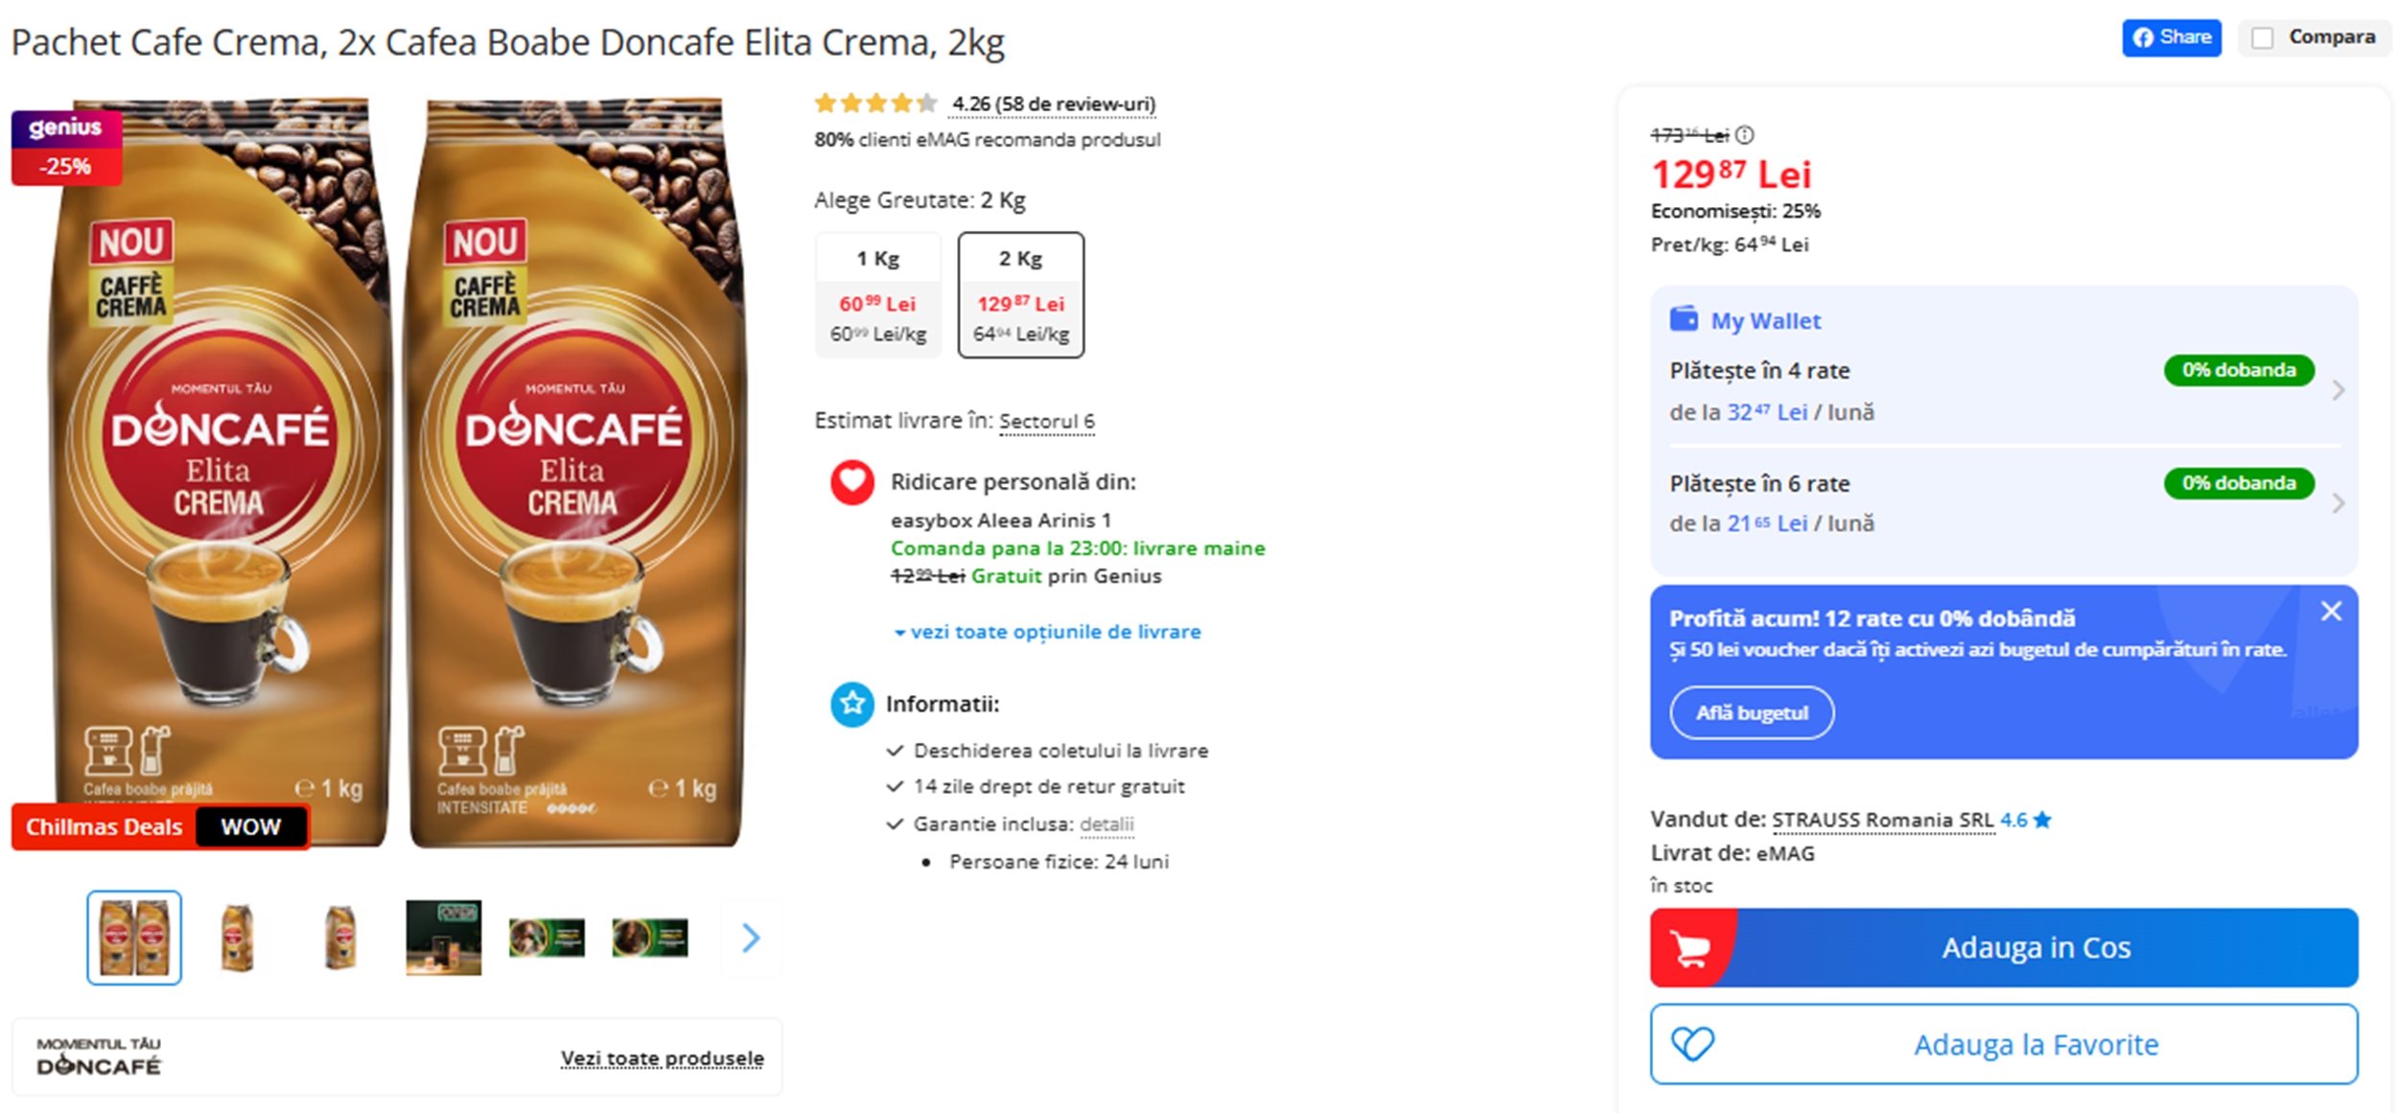Open the 4 rate payment chevron
2397x1113 pixels.
2338,390
